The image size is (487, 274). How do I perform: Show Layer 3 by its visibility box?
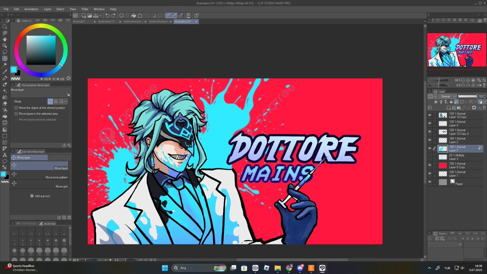click(430, 157)
